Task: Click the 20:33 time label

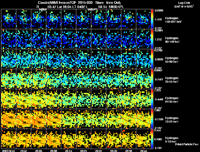Action: 113,151
